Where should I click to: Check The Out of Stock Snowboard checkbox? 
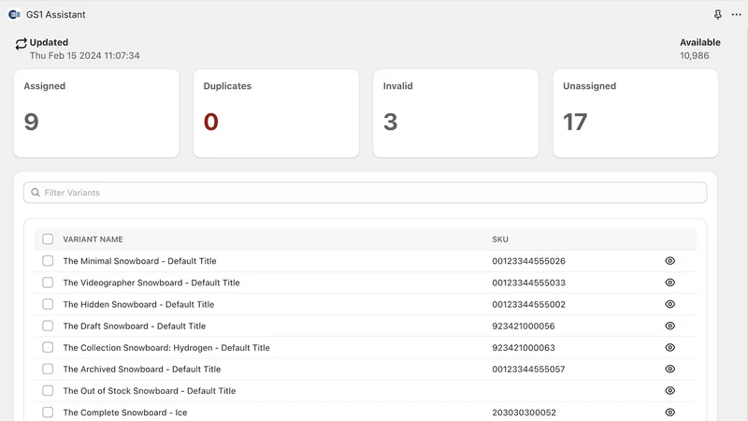(x=48, y=390)
